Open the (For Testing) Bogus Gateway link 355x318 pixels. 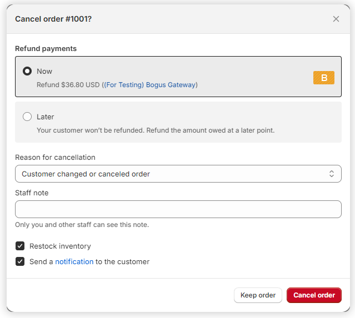(x=150, y=85)
